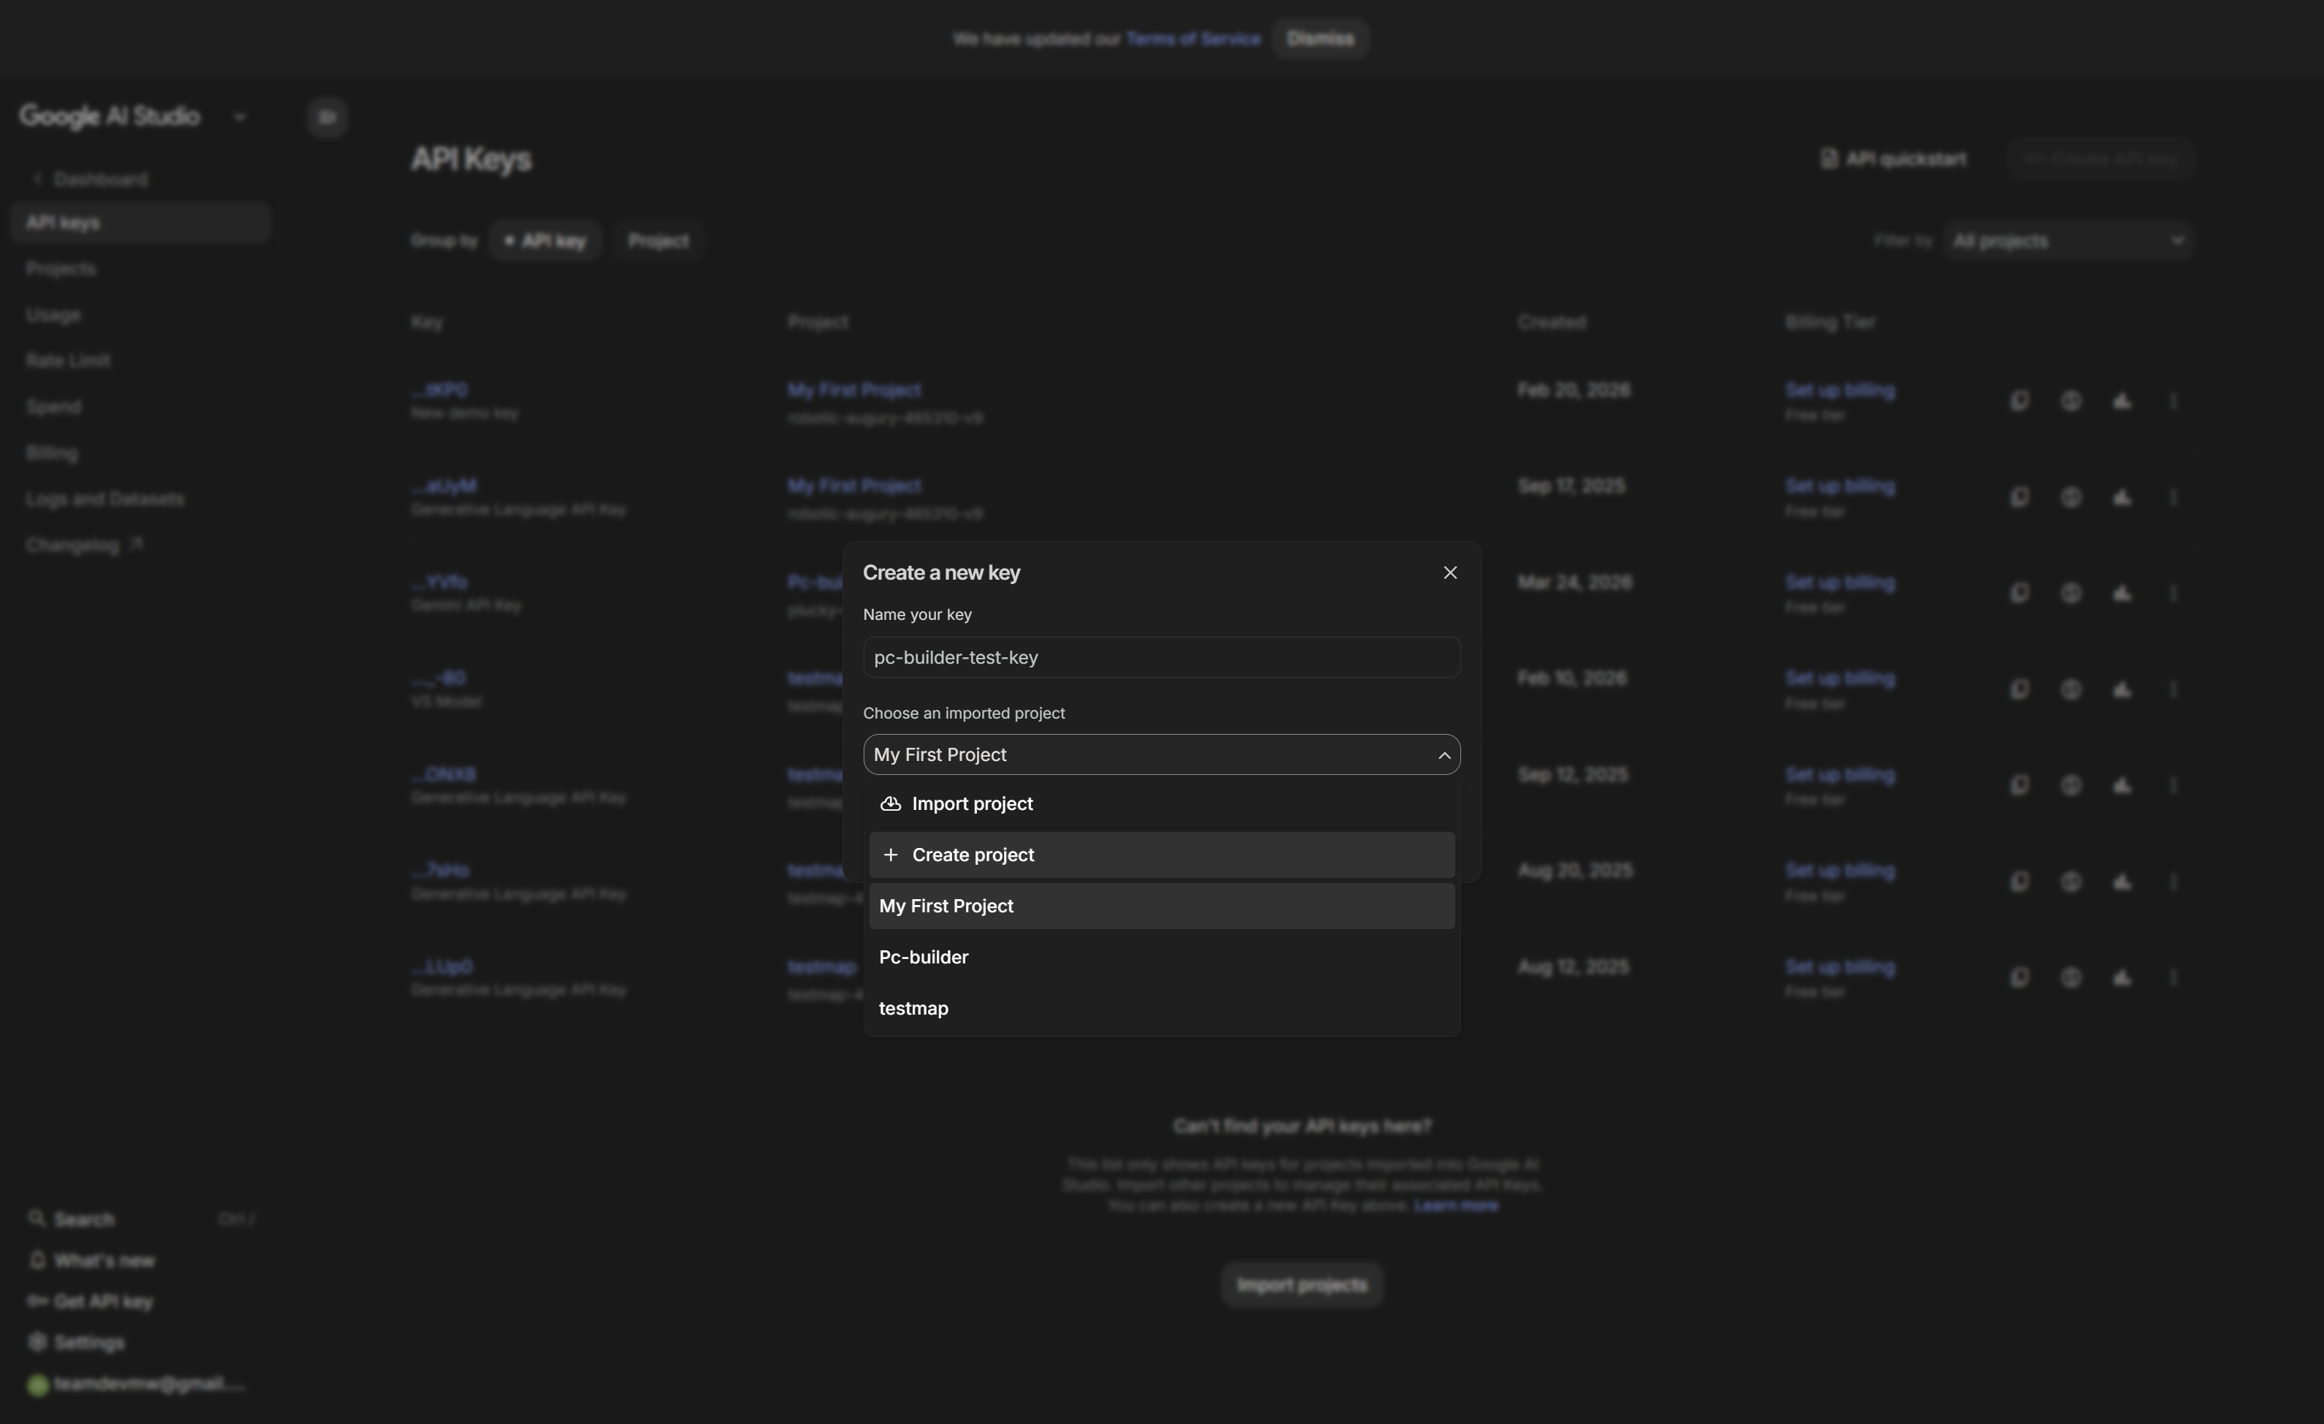Copy the key in the Feb 20, 2026 row
Image resolution: width=2324 pixels, height=1424 pixels.
pyautogui.click(x=2019, y=400)
